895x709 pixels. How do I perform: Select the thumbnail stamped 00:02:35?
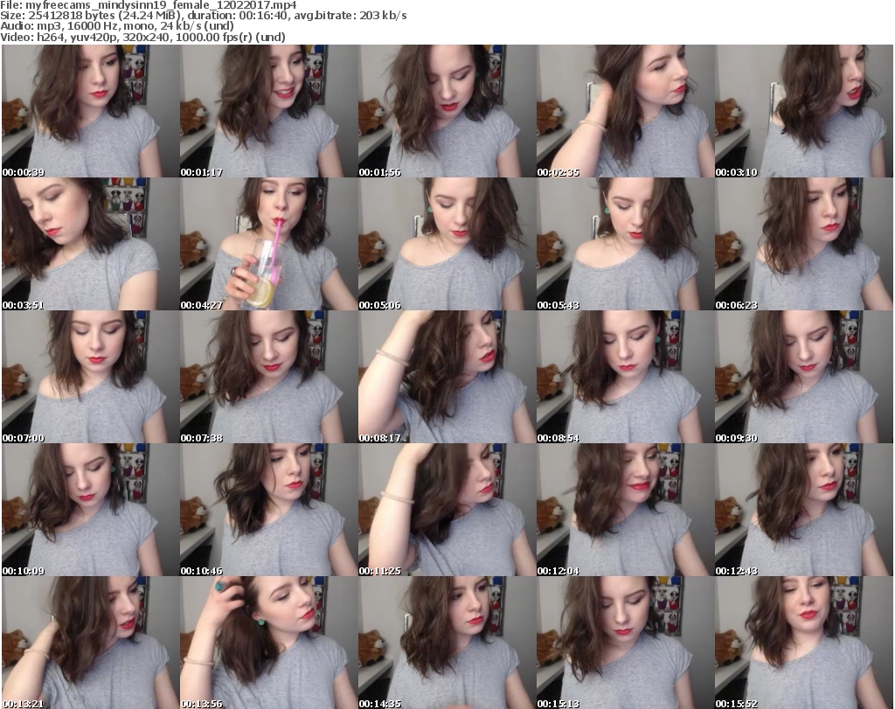tap(626, 111)
